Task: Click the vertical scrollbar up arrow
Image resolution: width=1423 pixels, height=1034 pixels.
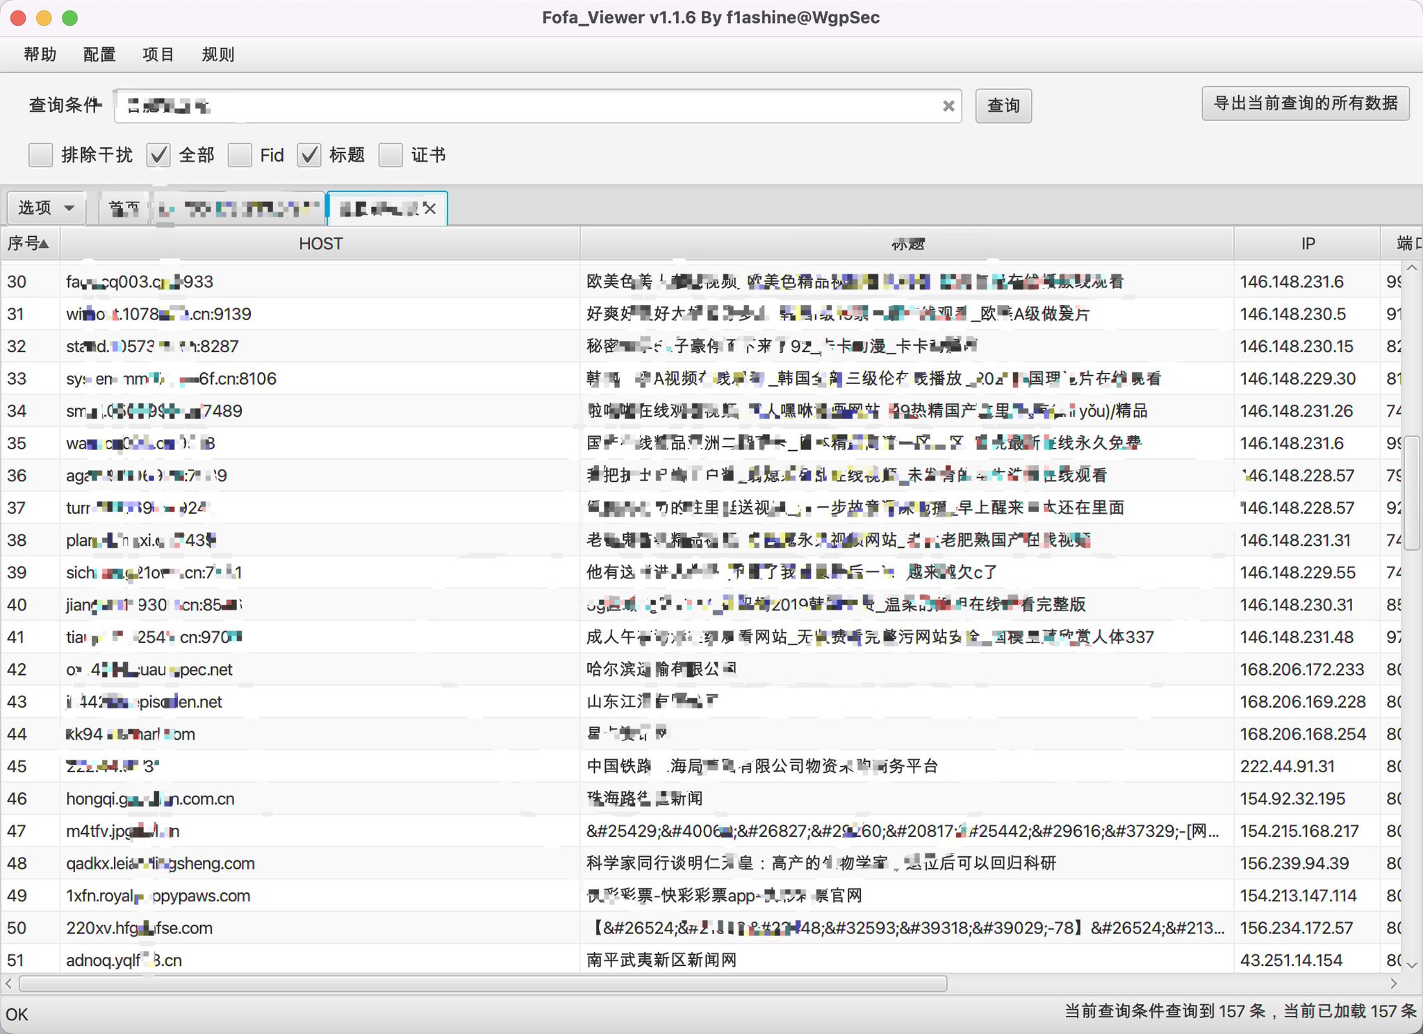Action: tap(1411, 269)
